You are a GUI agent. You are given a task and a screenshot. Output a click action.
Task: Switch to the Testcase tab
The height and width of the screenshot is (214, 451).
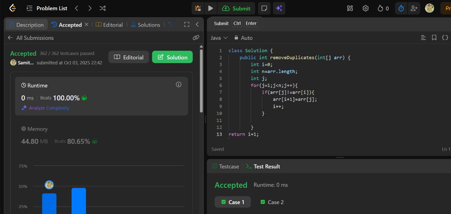tap(225, 166)
